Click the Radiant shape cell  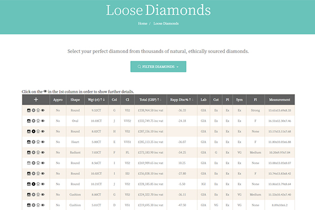[75, 153]
